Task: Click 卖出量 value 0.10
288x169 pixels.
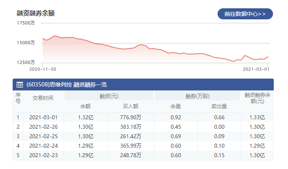Action: point(219,146)
